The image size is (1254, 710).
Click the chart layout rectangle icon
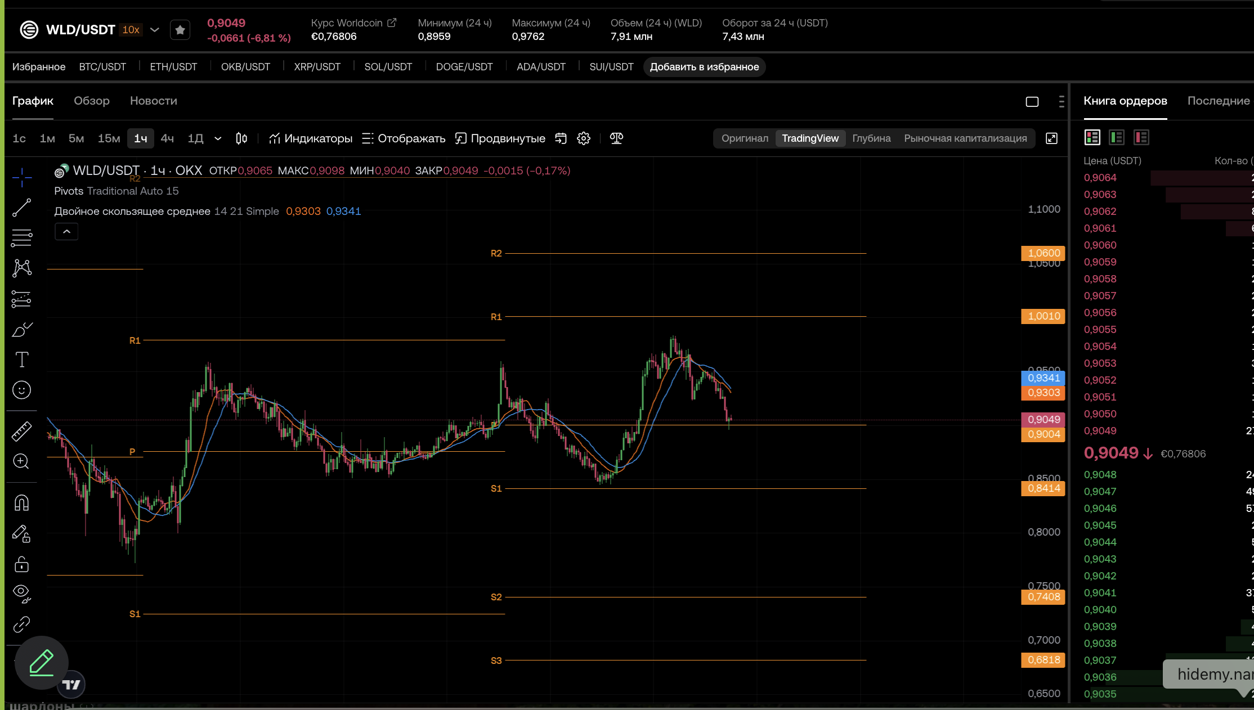[1032, 102]
